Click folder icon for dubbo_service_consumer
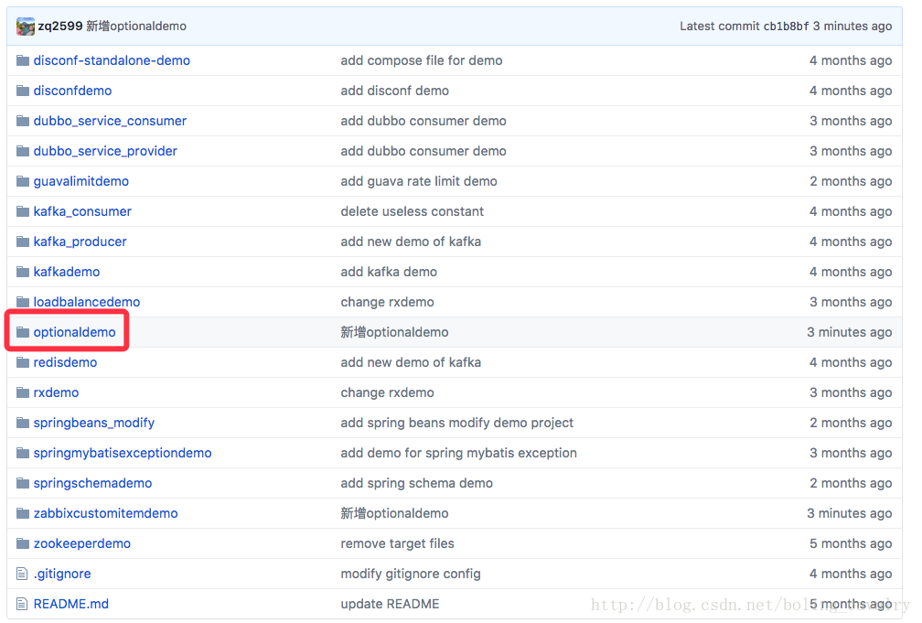Image resolution: width=922 pixels, height=623 pixels. 23,121
